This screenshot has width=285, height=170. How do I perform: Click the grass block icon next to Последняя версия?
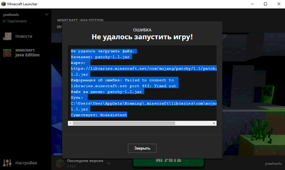tap(60, 163)
